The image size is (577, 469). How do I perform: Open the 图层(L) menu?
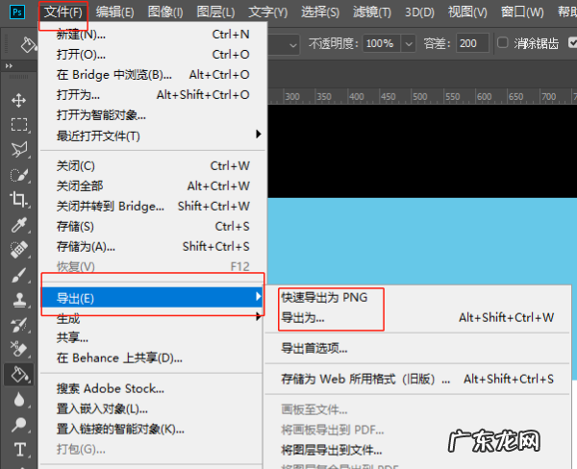[x=215, y=12]
